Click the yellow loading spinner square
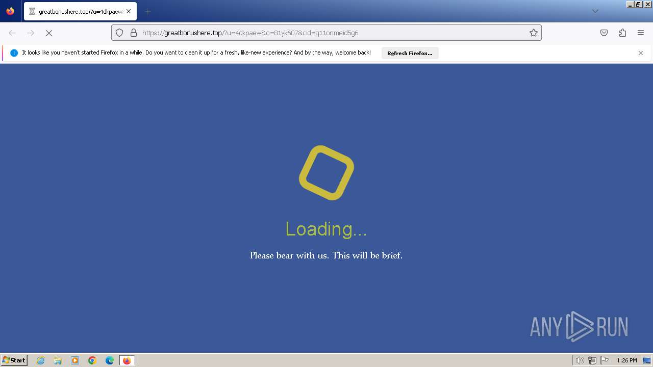 [x=326, y=173]
